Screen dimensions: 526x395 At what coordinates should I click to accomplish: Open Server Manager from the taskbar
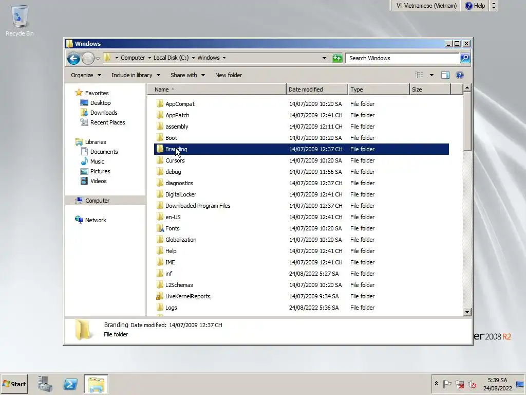click(45, 384)
